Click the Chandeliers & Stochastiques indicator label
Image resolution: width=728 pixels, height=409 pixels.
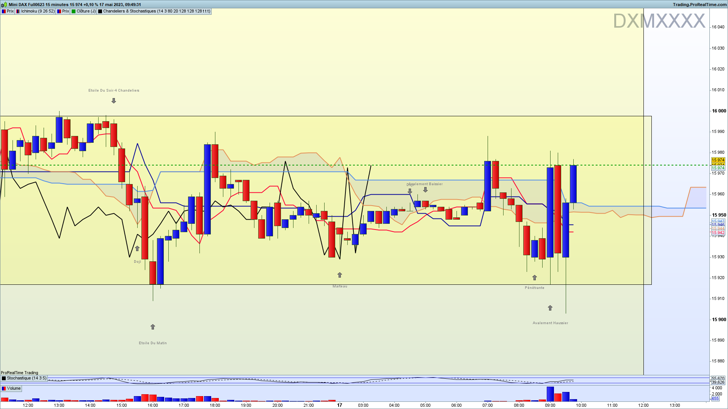156,11
